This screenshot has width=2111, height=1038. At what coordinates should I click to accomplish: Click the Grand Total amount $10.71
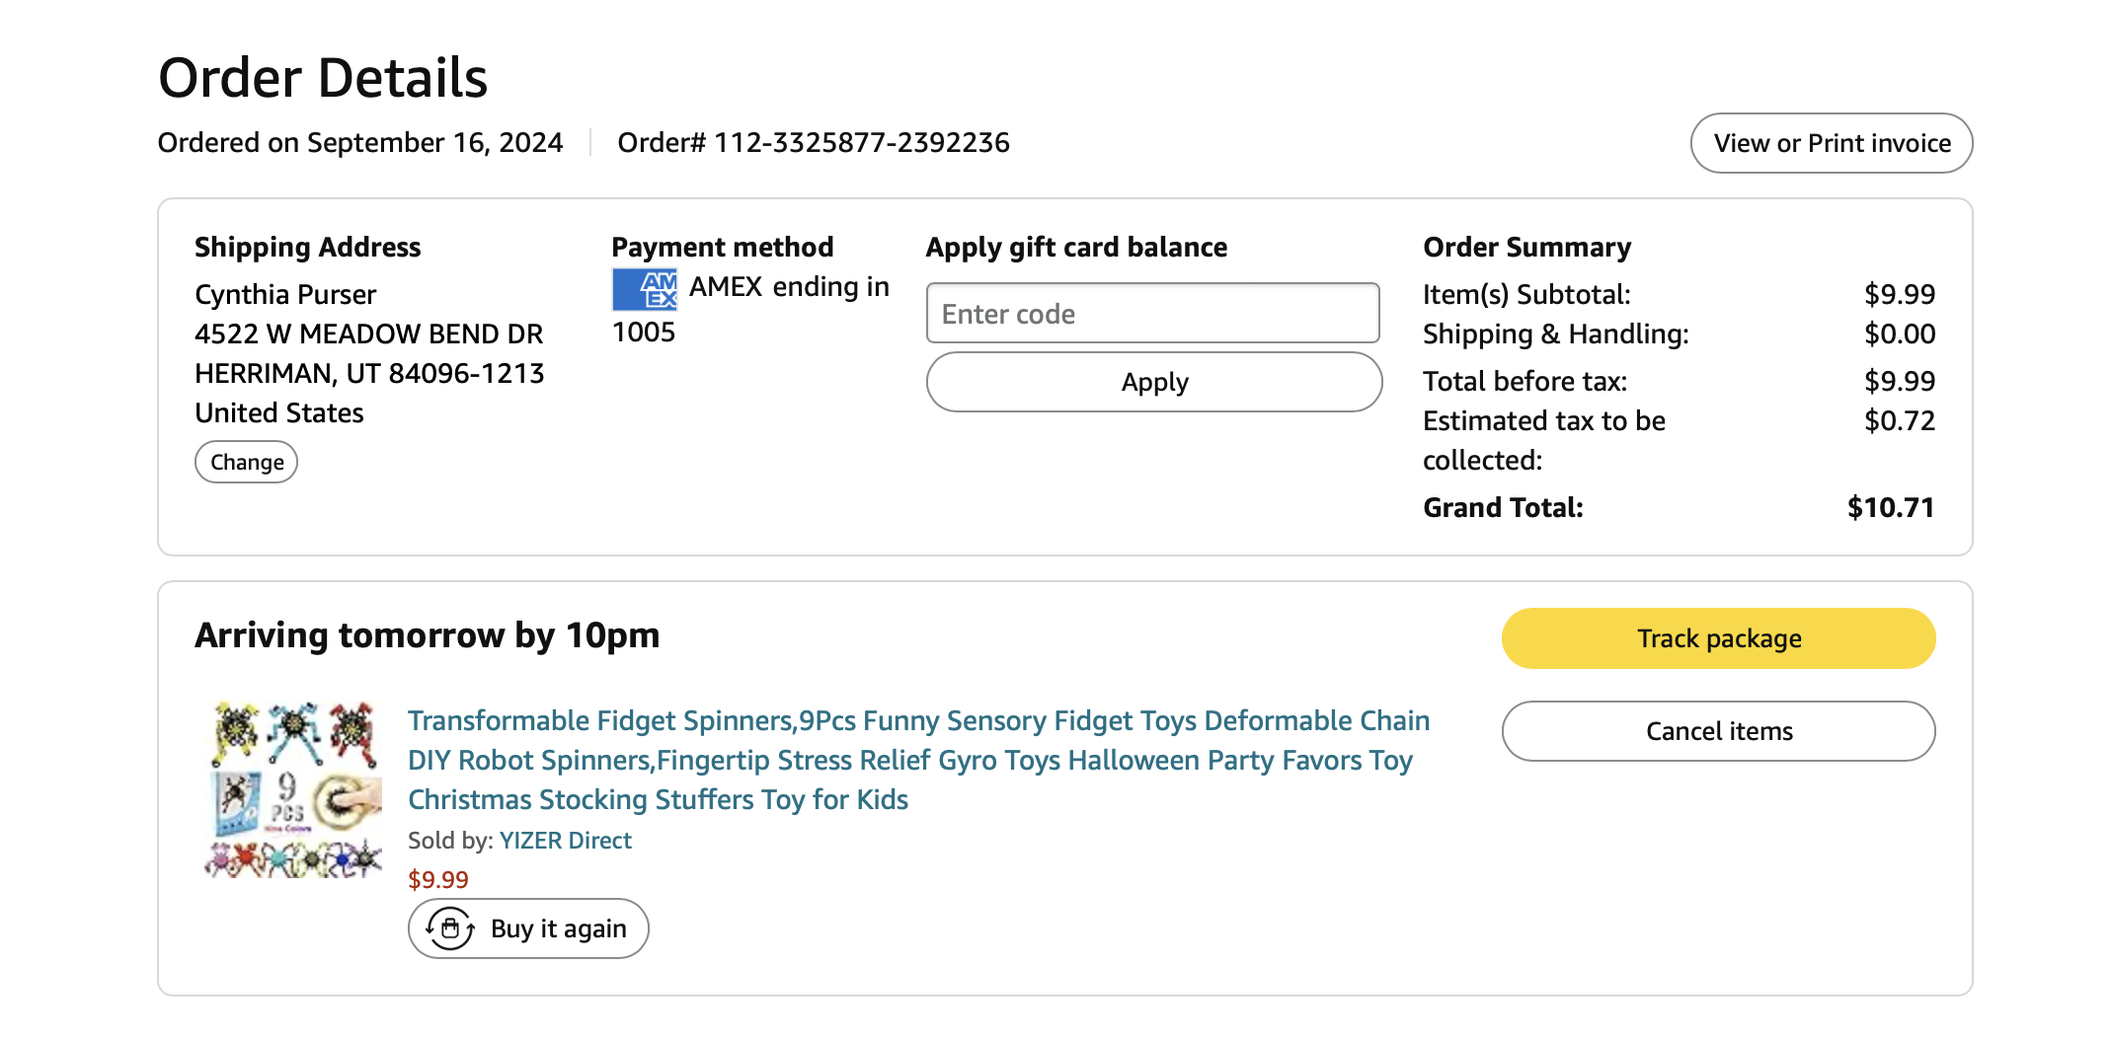point(1890,507)
